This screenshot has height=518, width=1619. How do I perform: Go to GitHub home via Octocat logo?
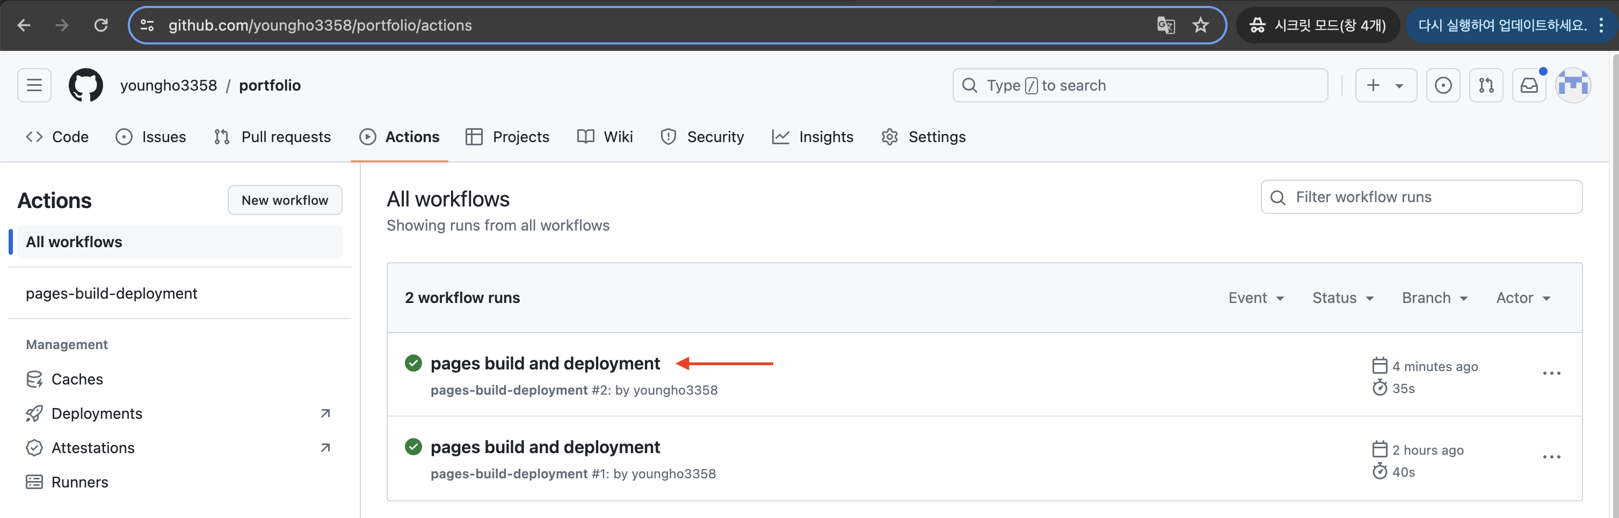85,85
